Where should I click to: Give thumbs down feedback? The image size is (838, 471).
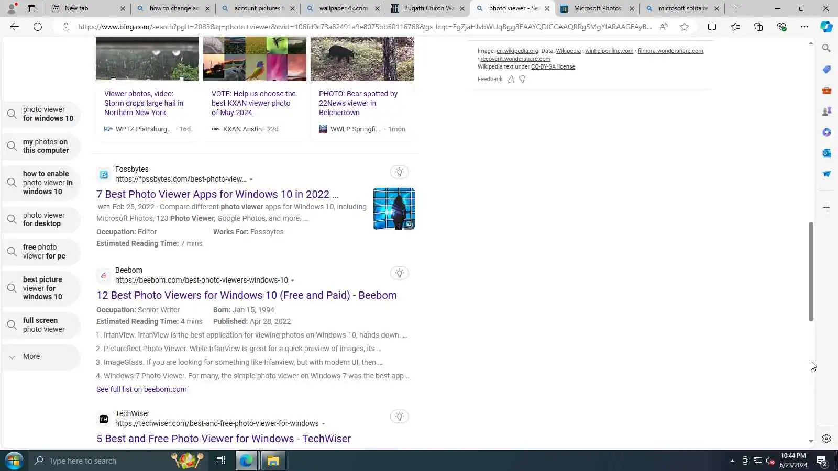coord(522,79)
